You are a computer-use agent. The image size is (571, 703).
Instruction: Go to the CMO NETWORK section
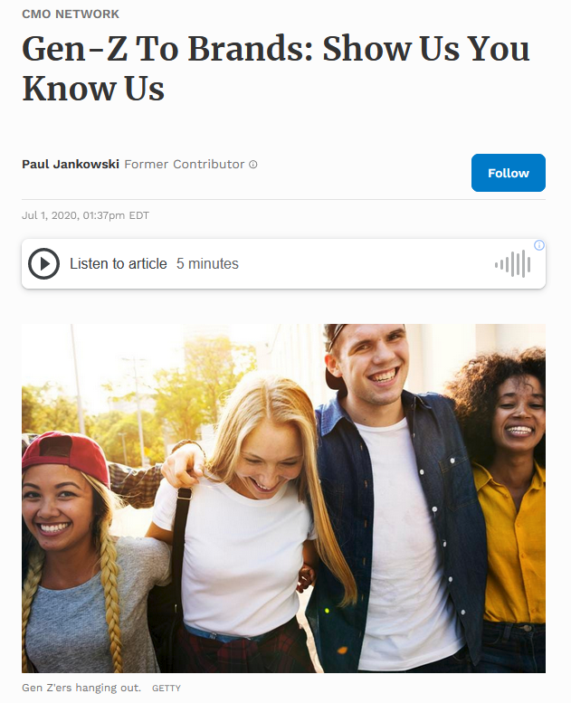coord(71,14)
